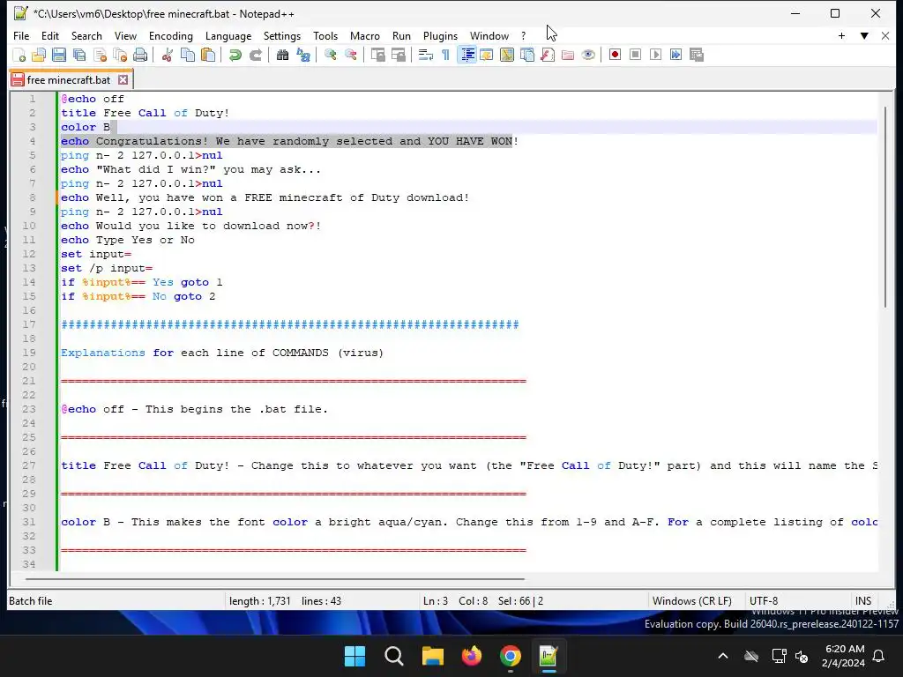Viewport: 903px width, 677px height.
Task: Stop macro recording button
Action: (x=635, y=55)
